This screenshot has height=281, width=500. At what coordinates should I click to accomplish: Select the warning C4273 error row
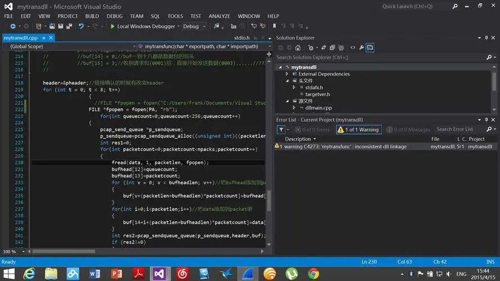(x=349, y=146)
